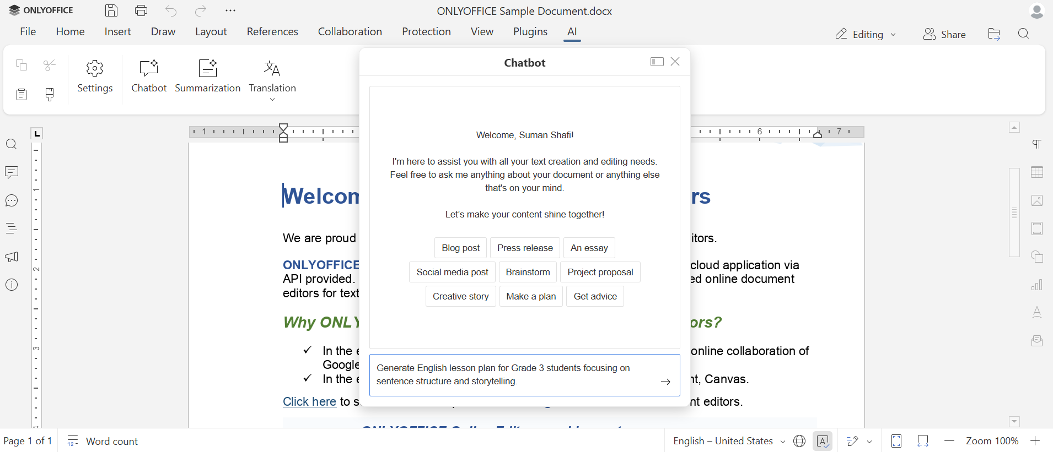
Task: Click the Click here hyperlink in document
Action: [309, 401]
